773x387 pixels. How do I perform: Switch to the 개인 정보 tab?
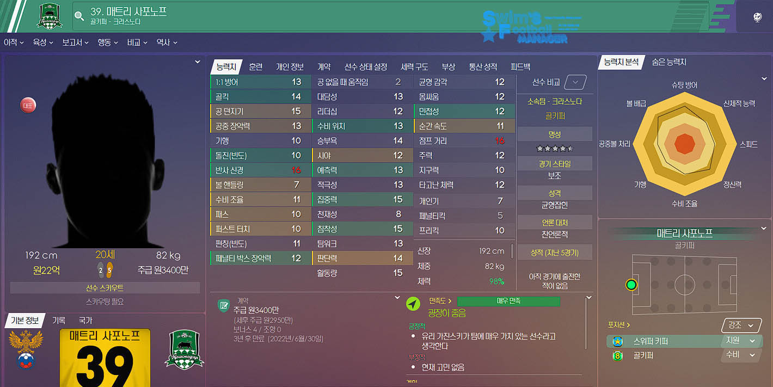tap(290, 66)
